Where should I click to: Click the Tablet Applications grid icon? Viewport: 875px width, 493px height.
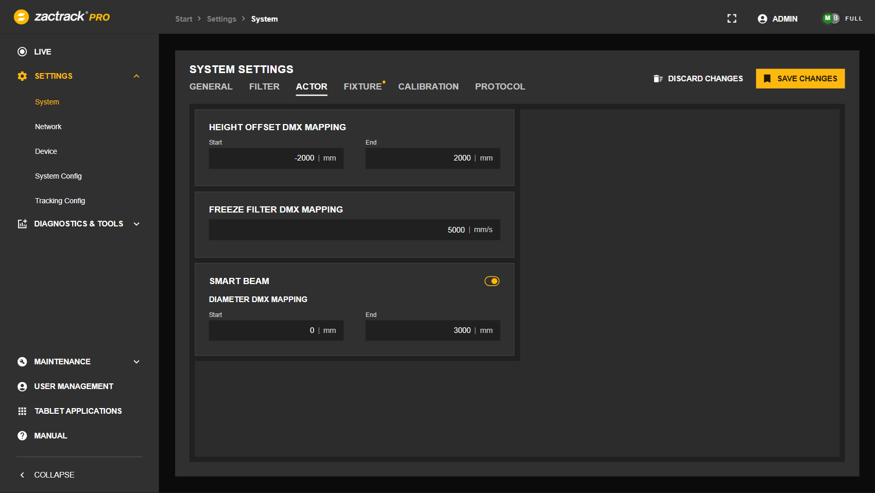coord(22,411)
